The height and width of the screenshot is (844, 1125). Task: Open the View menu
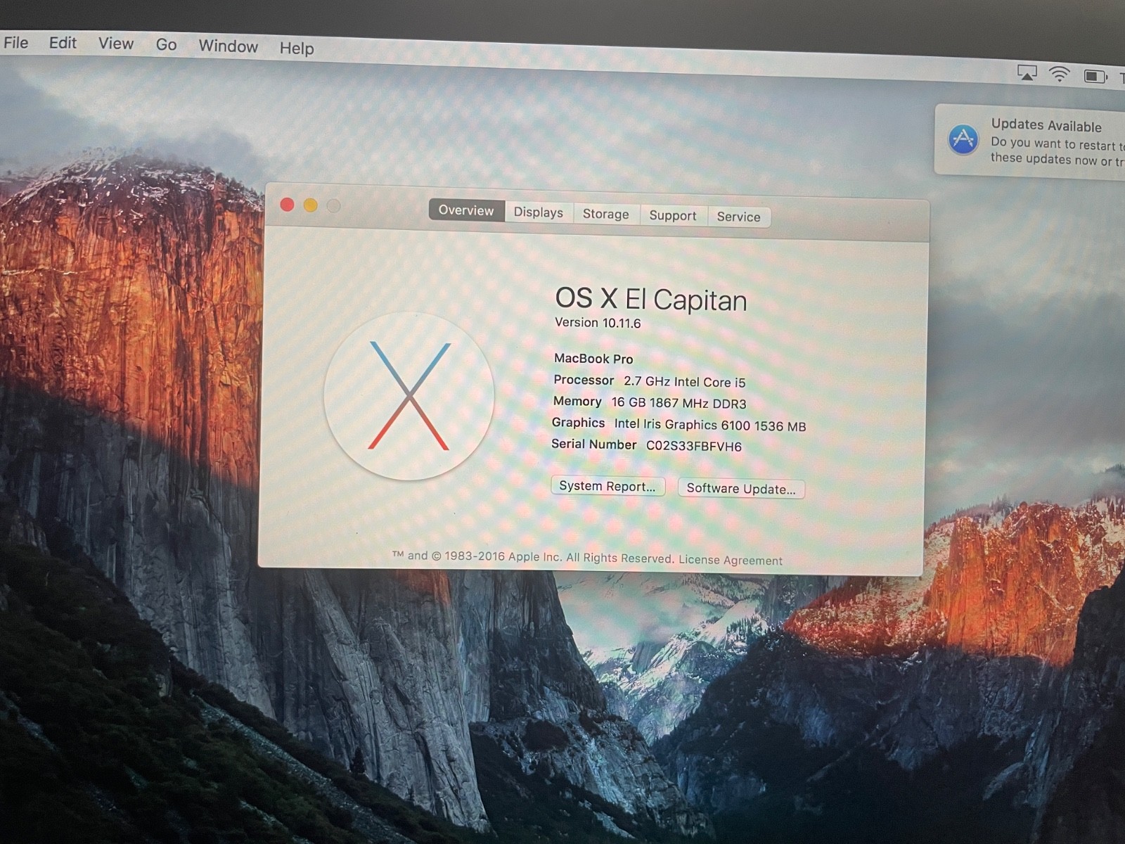point(116,44)
